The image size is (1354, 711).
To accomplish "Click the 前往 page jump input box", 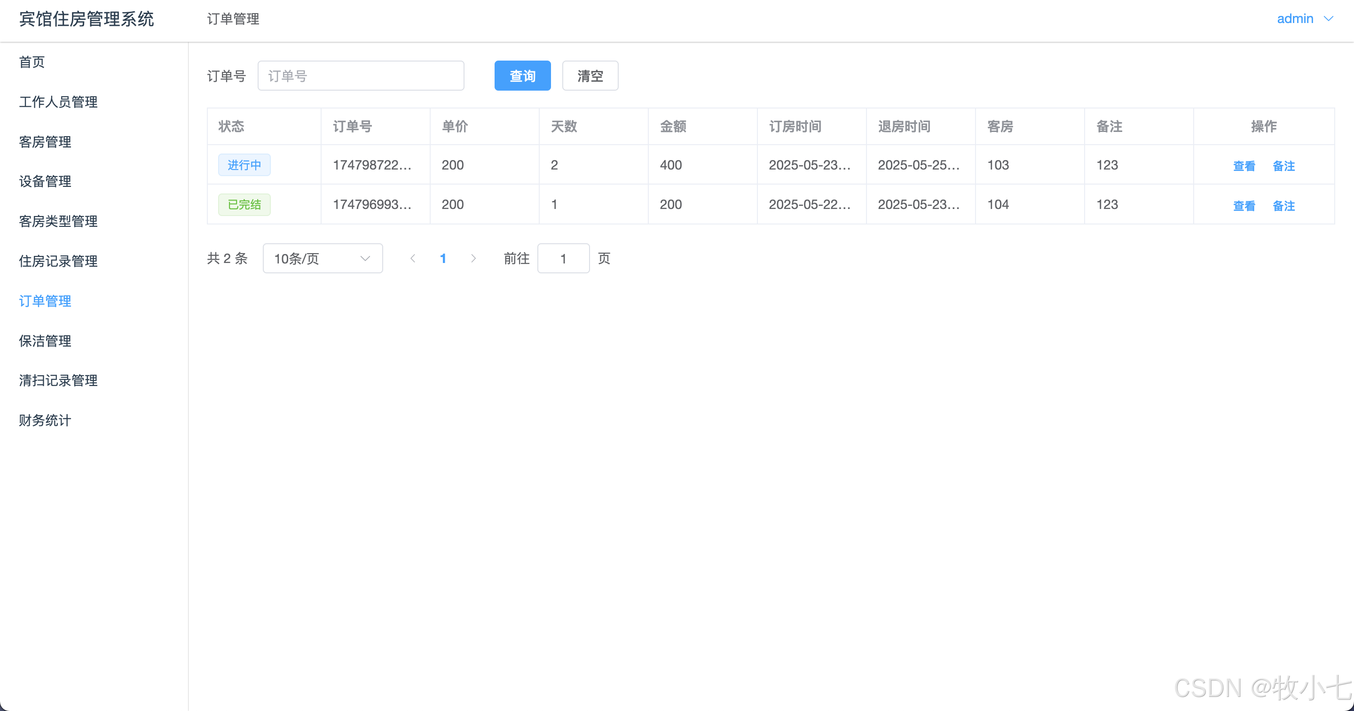I will click(563, 258).
